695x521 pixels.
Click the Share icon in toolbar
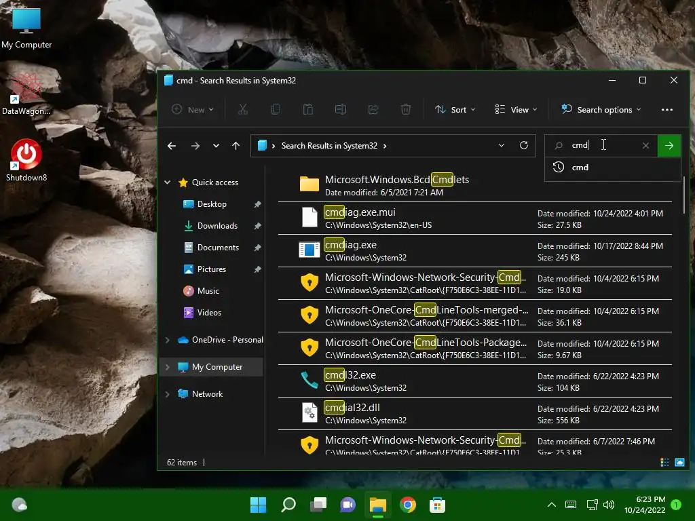click(x=373, y=109)
